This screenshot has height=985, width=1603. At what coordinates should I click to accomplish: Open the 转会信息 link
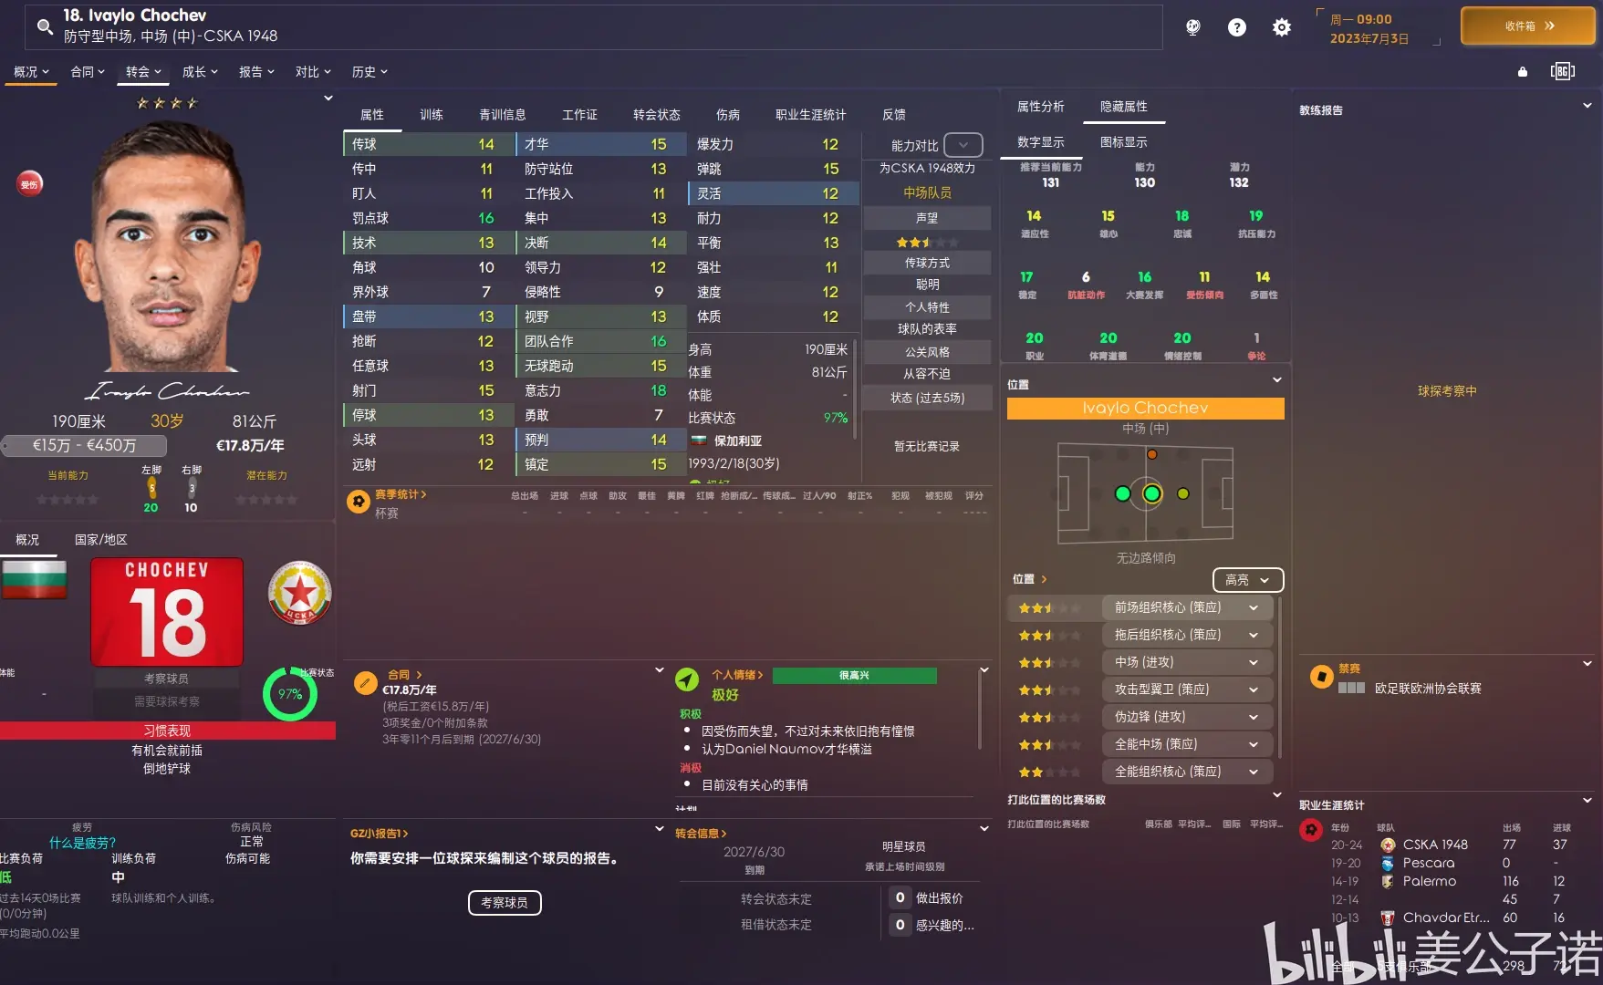tap(701, 834)
